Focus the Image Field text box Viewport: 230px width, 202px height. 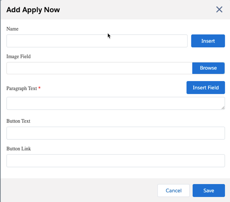99,68
